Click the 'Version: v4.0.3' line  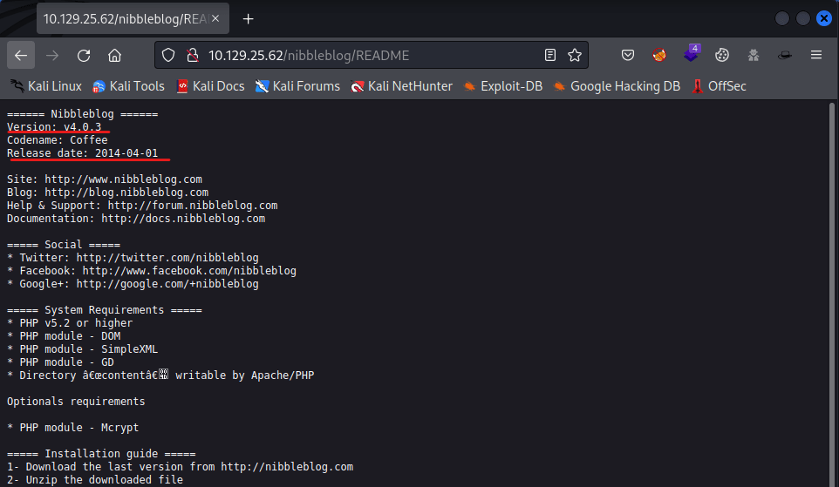coord(54,126)
